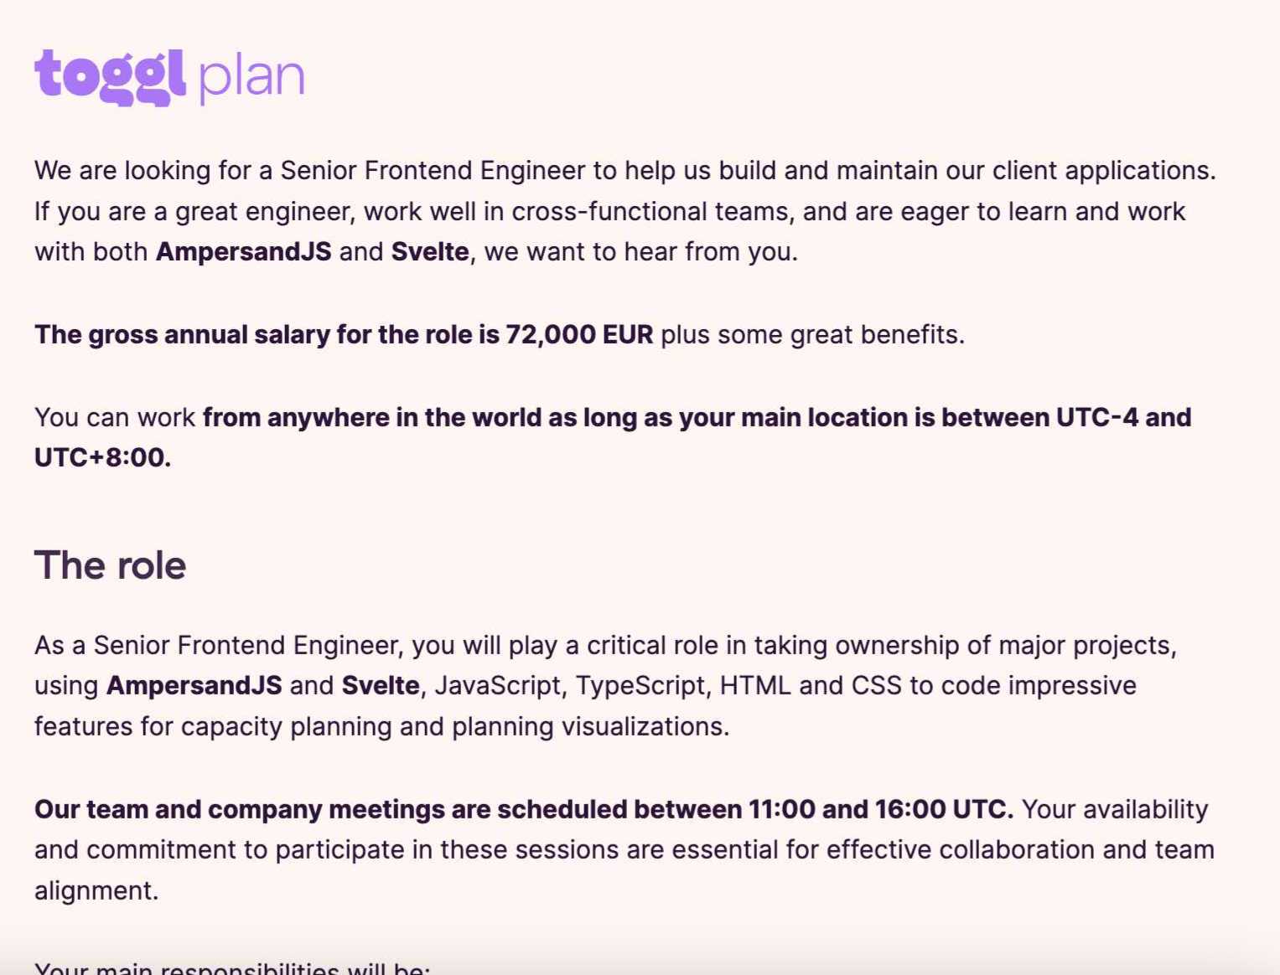Click the word "alignment."
This screenshot has height=975, width=1280.
96,890
